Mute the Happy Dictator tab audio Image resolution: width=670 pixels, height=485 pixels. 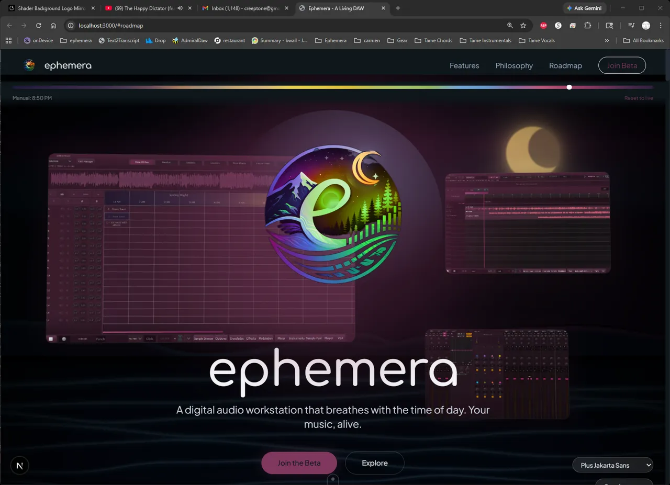coord(180,8)
